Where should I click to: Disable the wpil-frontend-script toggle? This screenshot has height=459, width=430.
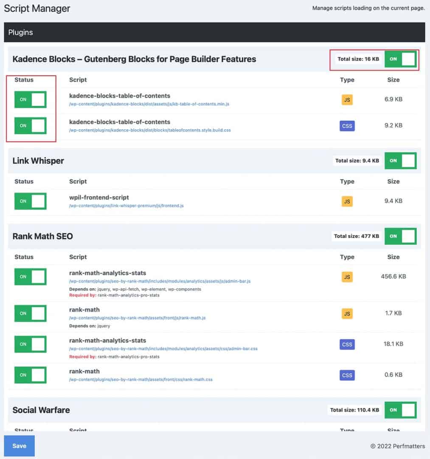click(31, 201)
